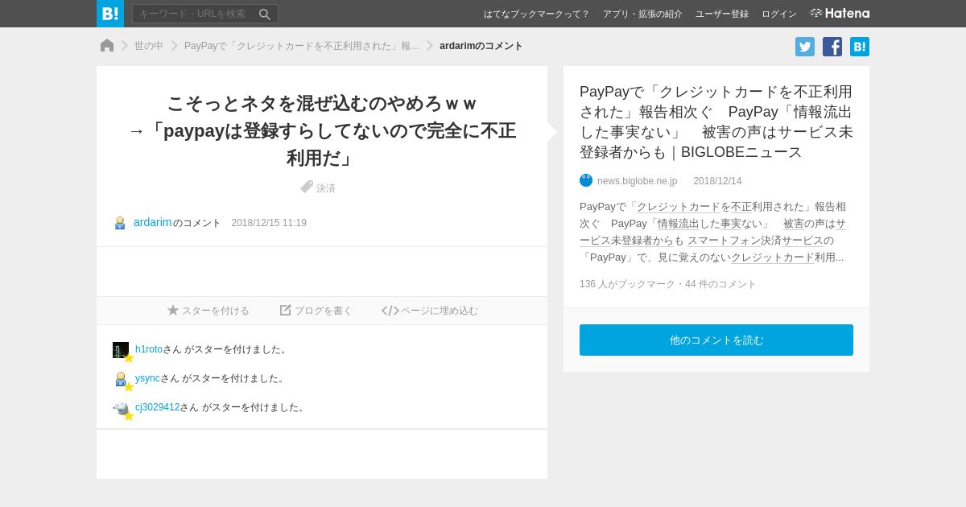This screenshot has height=507, width=966.
Task: Click ブログを書く button
Action: click(316, 311)
